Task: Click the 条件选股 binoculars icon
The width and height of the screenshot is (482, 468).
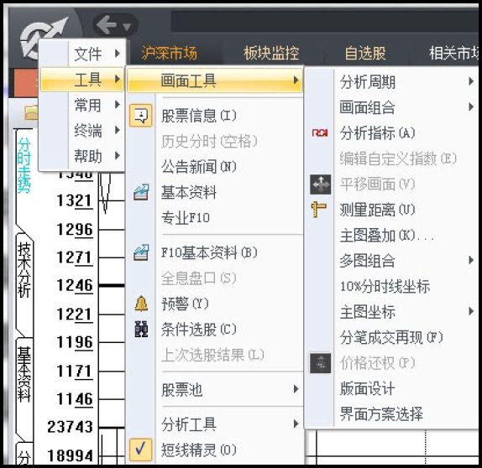Action: [141, 330]
